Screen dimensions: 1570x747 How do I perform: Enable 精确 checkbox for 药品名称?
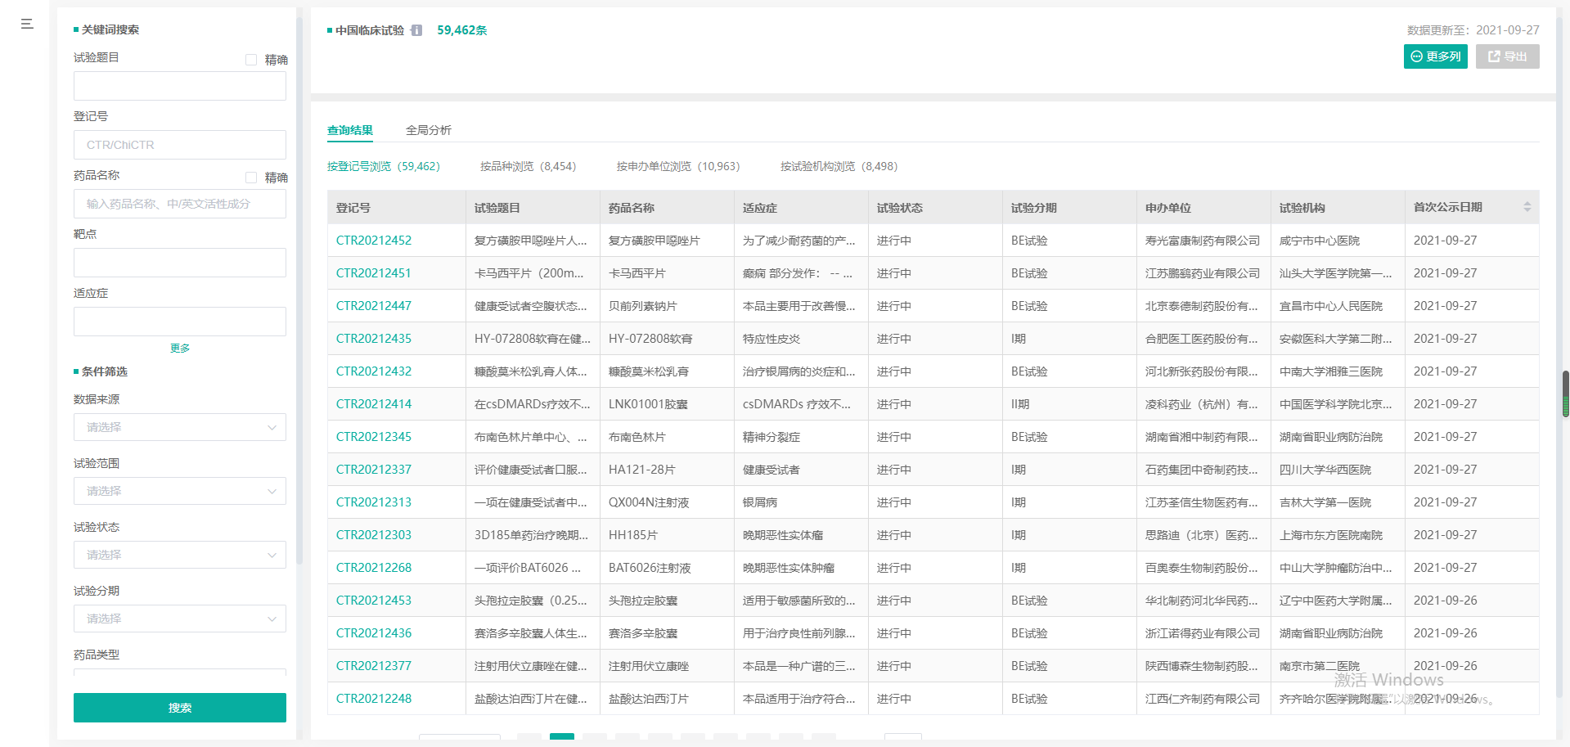[x=251, y=178]
